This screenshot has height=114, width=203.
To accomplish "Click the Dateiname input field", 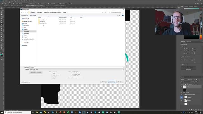I will tap(77, 67).
